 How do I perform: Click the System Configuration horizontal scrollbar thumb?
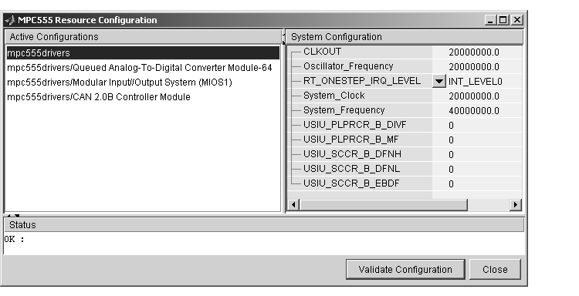pos(383,204)
